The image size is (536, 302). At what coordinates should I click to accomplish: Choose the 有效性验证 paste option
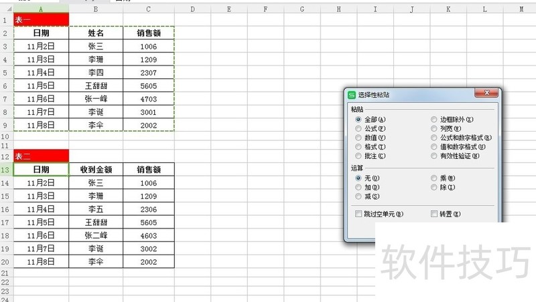coord(435,156)
